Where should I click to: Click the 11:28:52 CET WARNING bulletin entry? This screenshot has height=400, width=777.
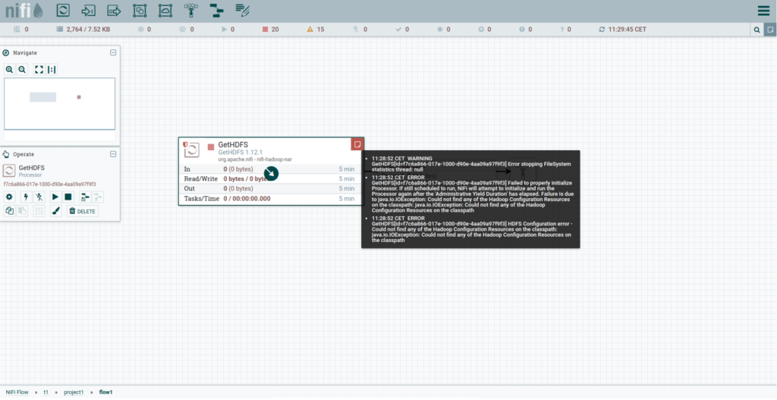pyautogui.click(x=471, y=164)
